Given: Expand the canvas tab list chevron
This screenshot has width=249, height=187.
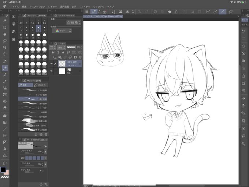Looking at the screenshot, I should [238, 16].
